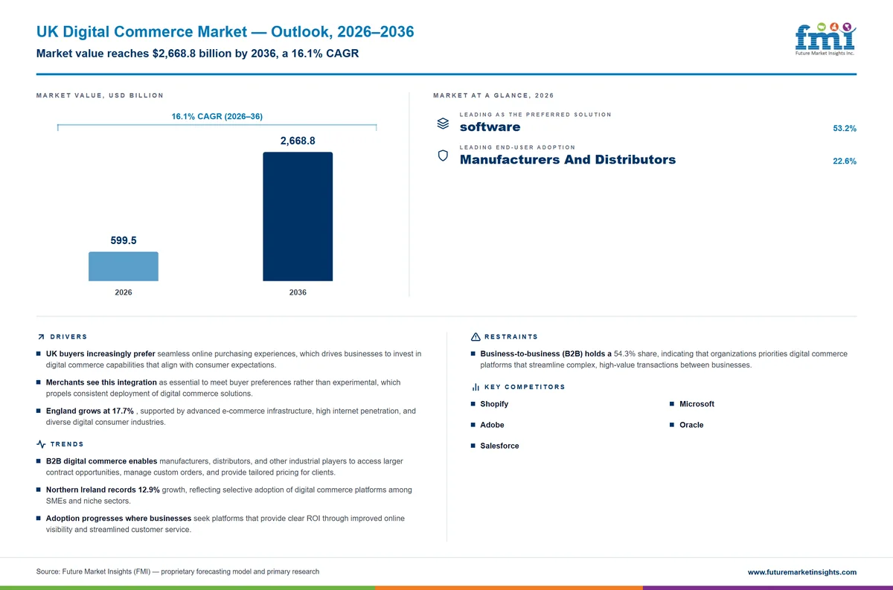Click the subtitle about $2,668.8 billion by 2036
This screenshot has width=893, height=590.
coord(197,54)
